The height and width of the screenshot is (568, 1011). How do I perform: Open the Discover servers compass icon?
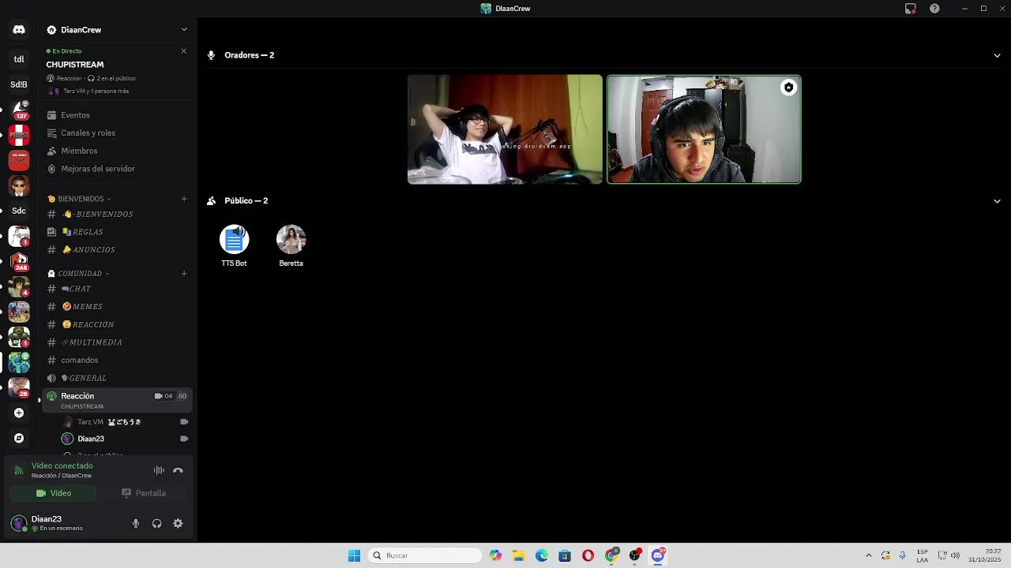tap(19, 438)
